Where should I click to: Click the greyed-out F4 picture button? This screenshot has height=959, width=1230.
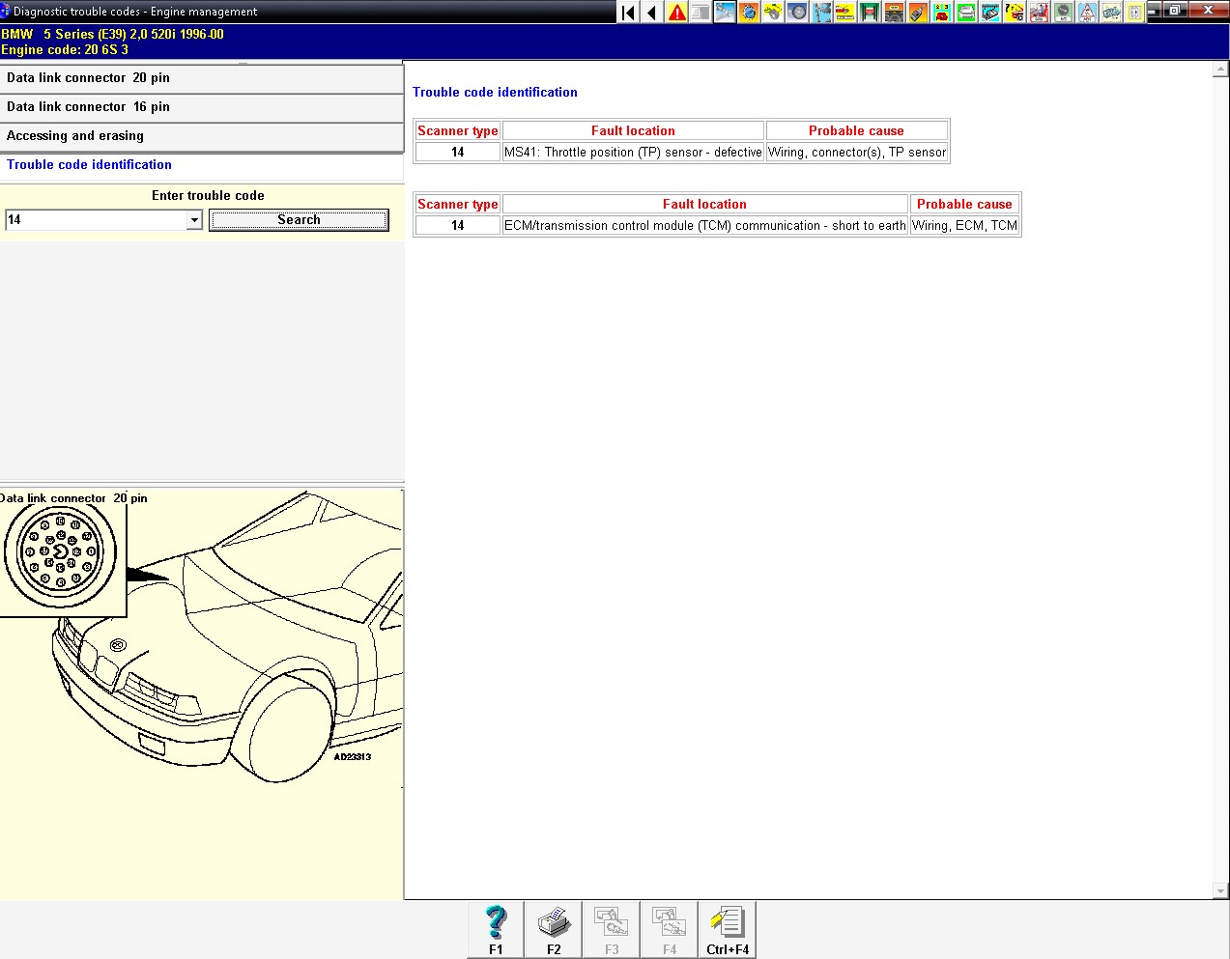click(670, 930)
